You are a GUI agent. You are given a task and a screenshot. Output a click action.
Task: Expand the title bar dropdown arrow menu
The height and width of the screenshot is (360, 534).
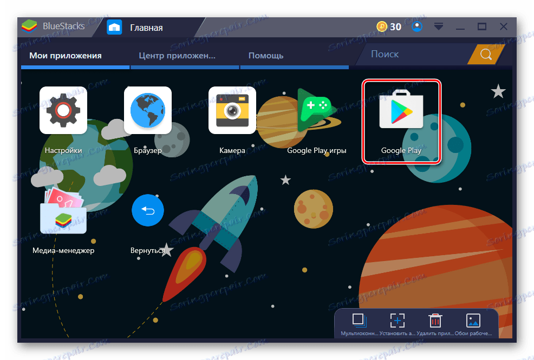point(439,26)
